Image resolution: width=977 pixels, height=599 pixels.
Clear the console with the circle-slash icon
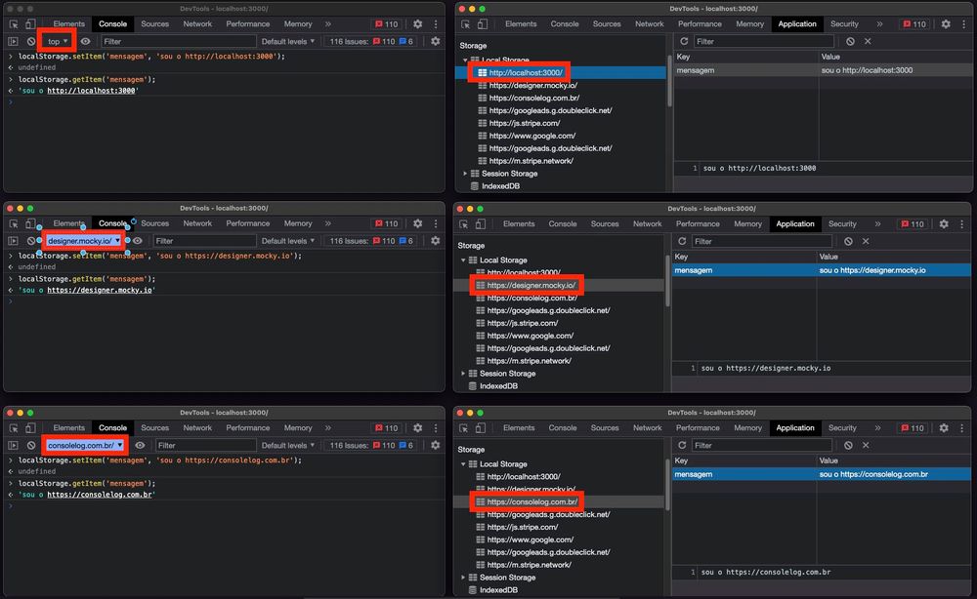point(29,42)
